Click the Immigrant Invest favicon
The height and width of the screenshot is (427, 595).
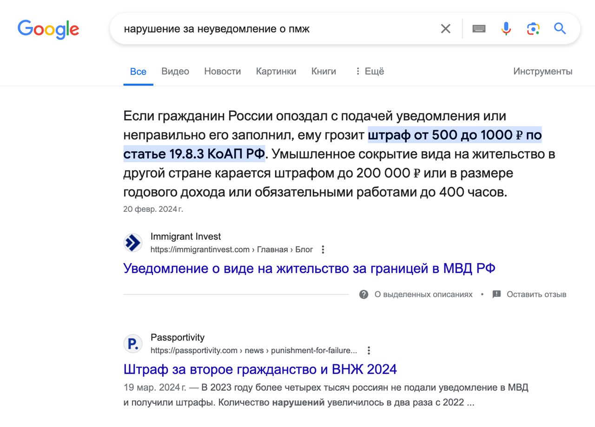(x=133, y=243)
